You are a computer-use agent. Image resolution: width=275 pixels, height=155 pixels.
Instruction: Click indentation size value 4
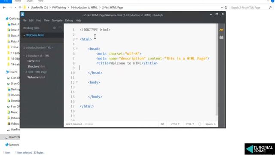[x=215, y=124]
